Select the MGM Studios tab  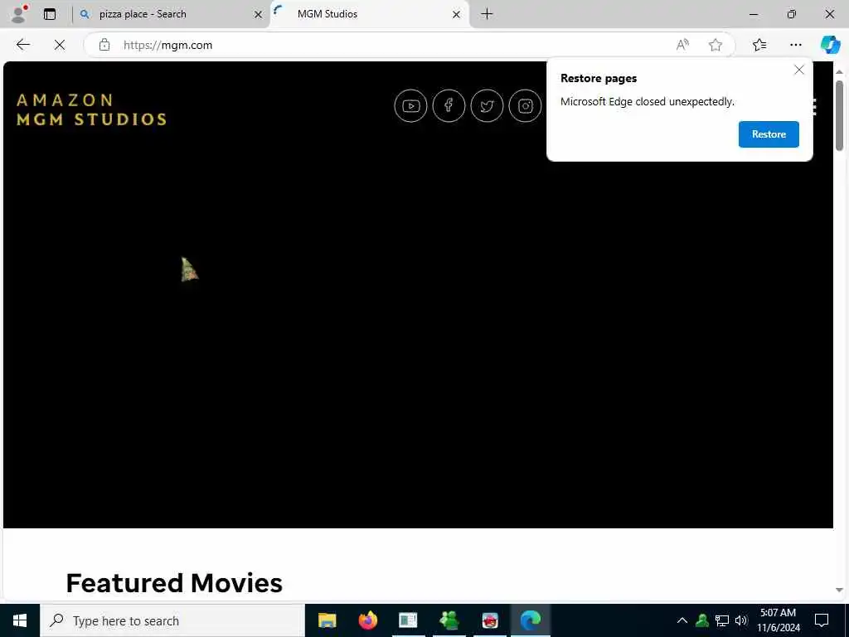370,14
